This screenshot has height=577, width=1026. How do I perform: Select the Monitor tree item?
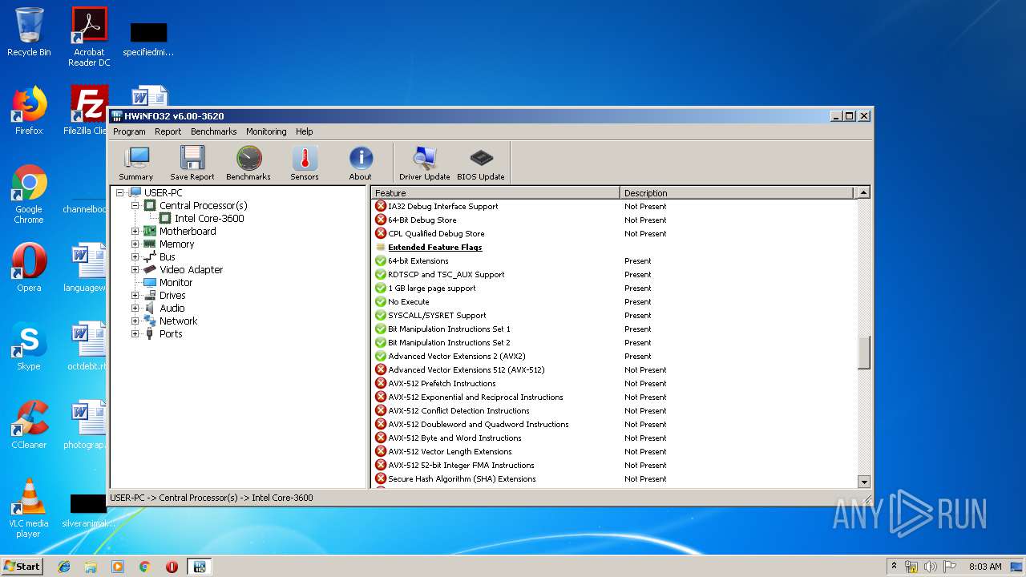tap(176, 282)
